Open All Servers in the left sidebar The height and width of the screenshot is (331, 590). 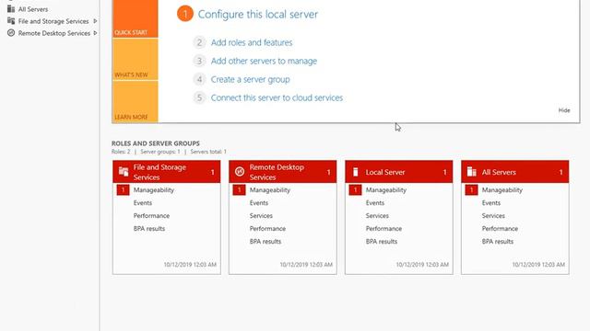tap(33, 9)
